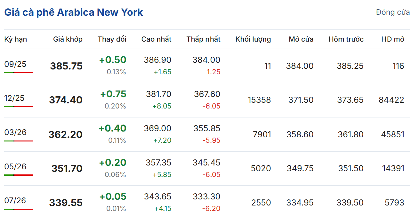Open the 07/26 contract term
418x217 pixels.
pos(15,200)
